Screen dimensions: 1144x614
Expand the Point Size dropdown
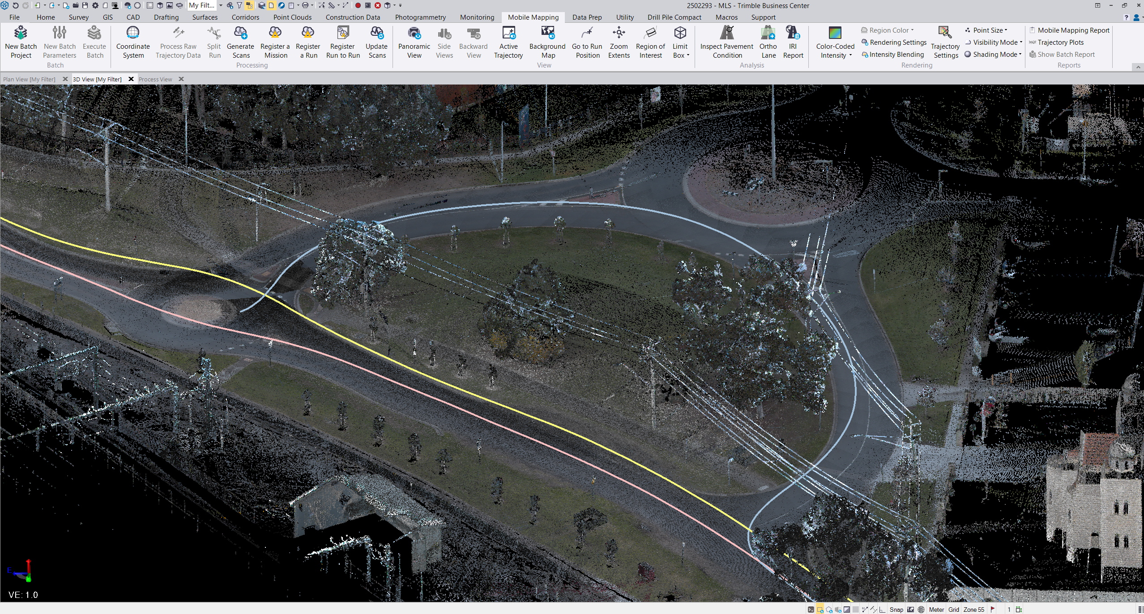point(990,30)
